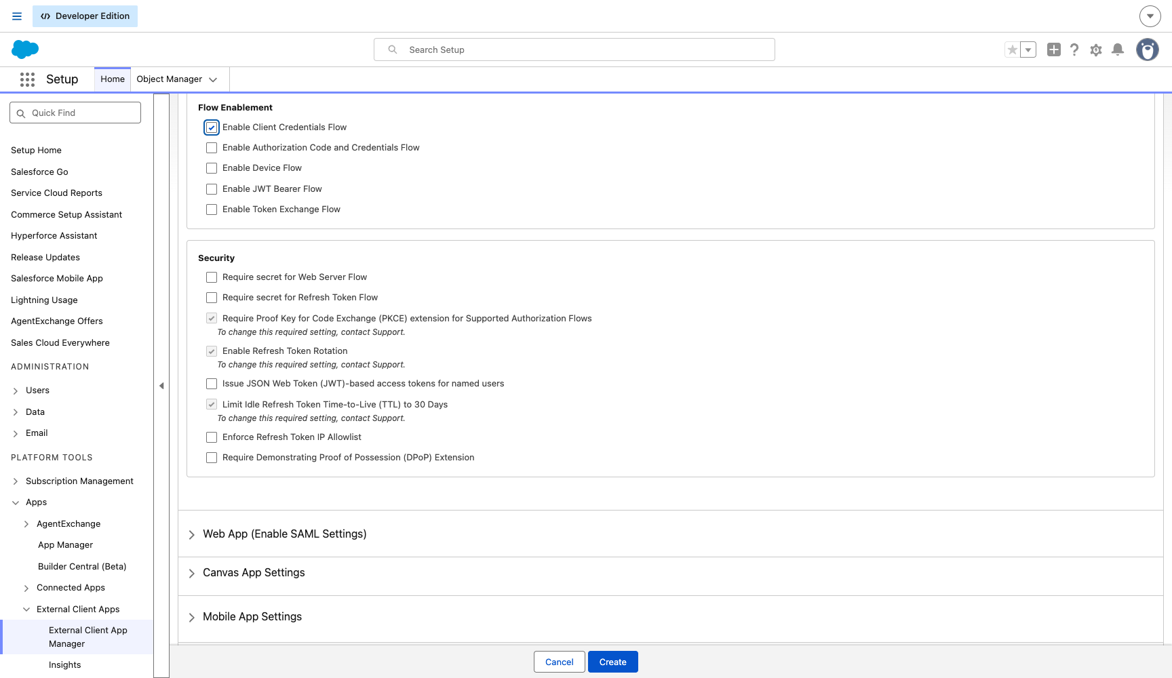
Task: Uncheck Enable Client Credentials Flow
Action: 212,127
